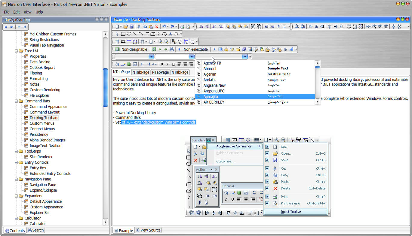
Task: Collapse the Command Bars tree node
Action: [x=16, y=101]
